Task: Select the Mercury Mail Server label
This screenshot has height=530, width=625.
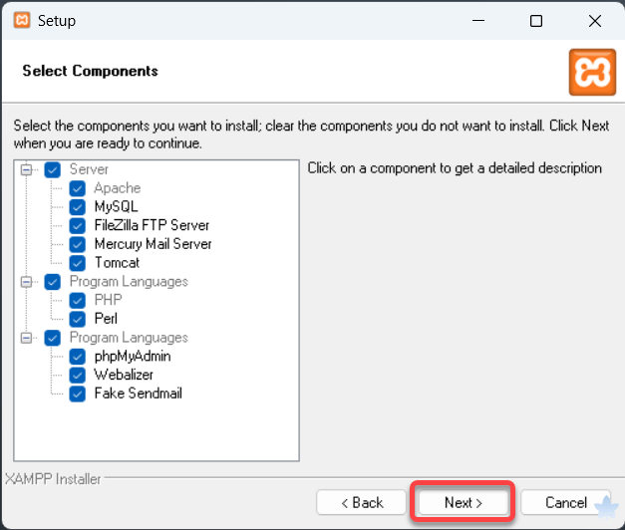Action: [x=153, y=244]
